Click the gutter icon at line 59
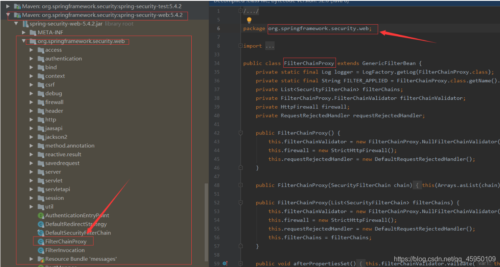The image size is (500, 267). [x=225, y=263]
